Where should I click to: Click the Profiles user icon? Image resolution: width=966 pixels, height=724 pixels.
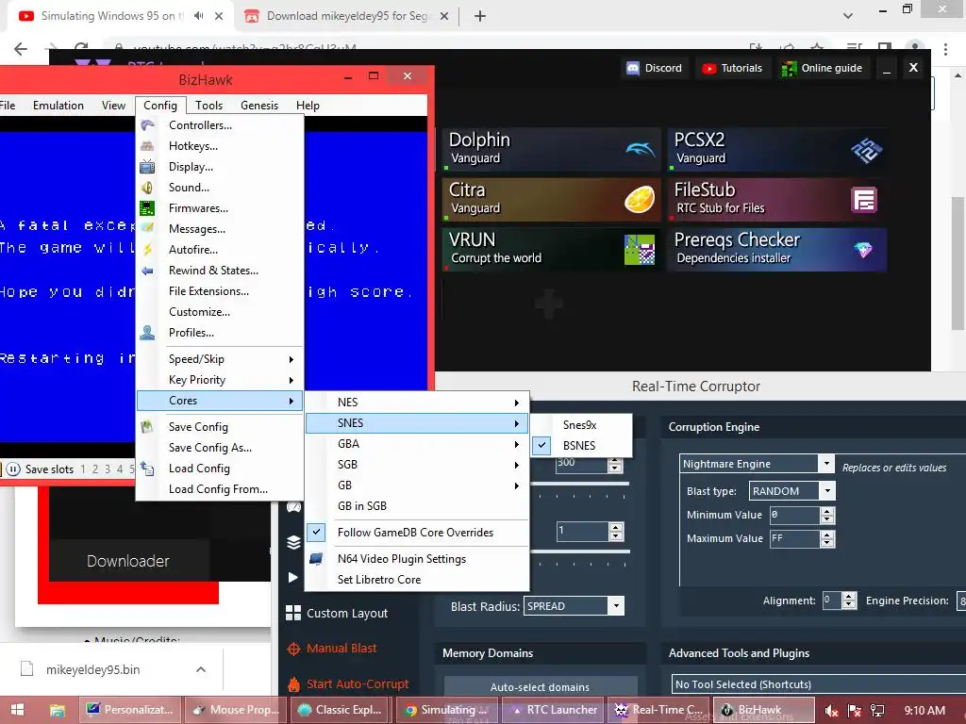coord(147,333)
